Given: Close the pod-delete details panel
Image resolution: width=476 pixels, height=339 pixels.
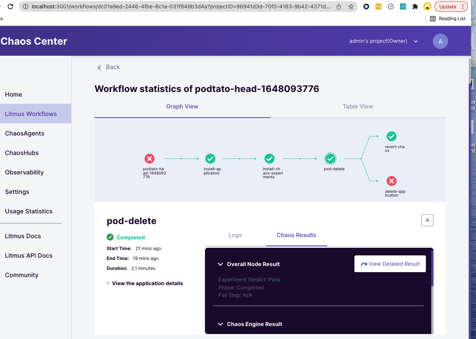Looking at the screenshot, I should [427, 220].
